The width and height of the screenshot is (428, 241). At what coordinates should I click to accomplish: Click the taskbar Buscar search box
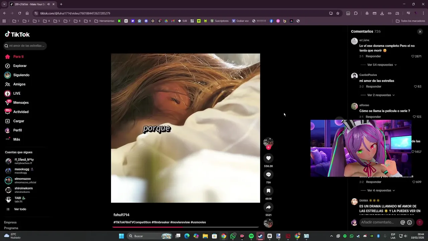150,236
